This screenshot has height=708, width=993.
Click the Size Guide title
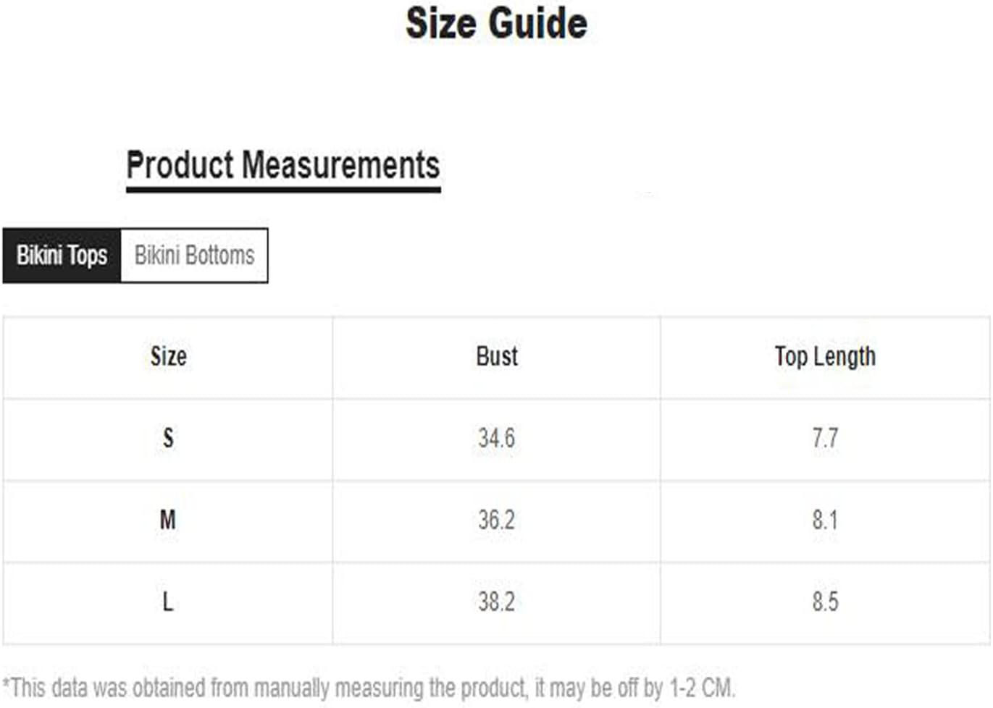(496, 23)
